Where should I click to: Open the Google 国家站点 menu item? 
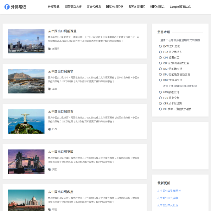180,7
